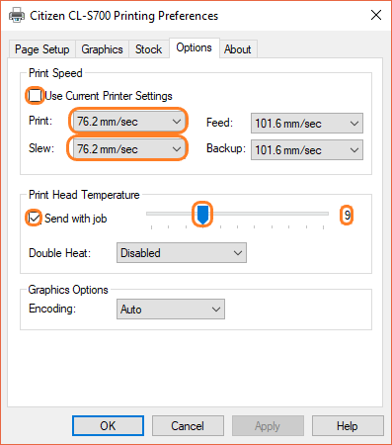Click the Help button
Image resolution: width=392 pixels, height=445 pixels.
tap(348, 426)
